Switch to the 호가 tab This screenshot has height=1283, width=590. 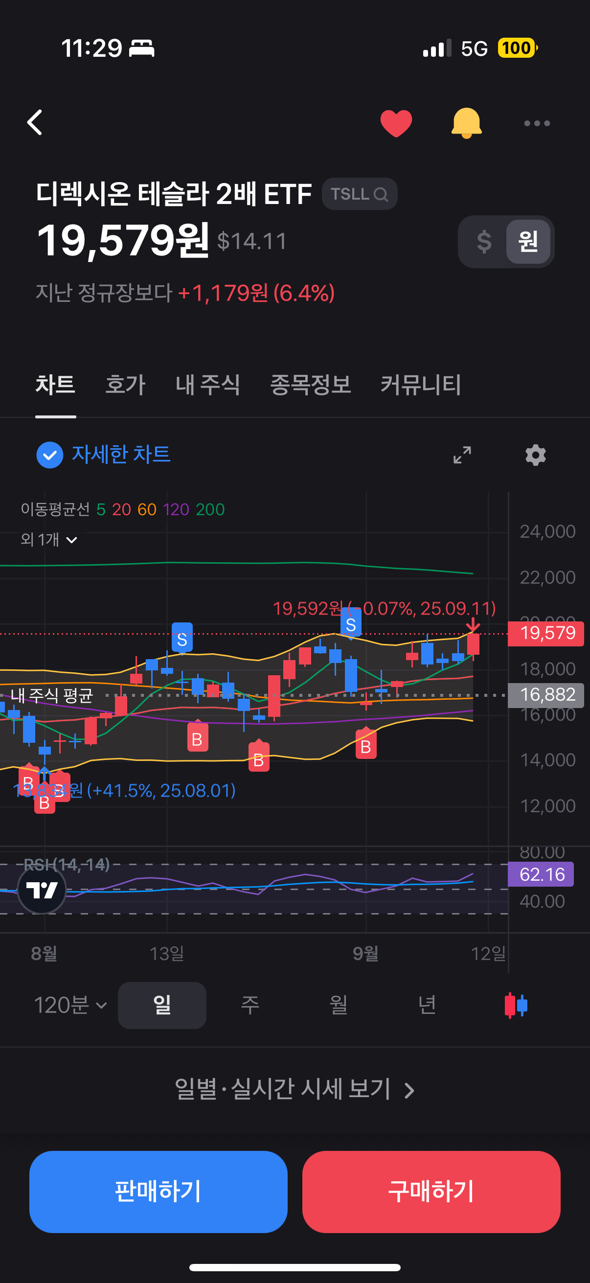(x=125, y=385)
